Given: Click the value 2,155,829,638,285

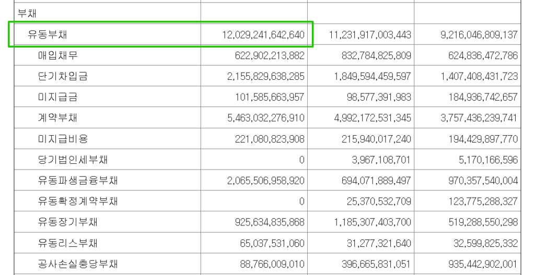Looking at the screenshot, I should pos(265,76).
